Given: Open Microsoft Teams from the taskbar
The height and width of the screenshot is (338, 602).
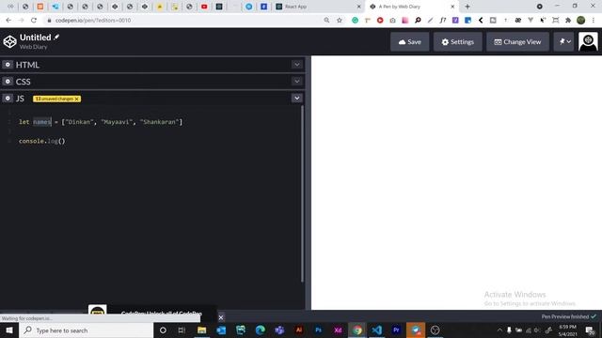Looking at the screenshot, I should [x=279, y=330].
